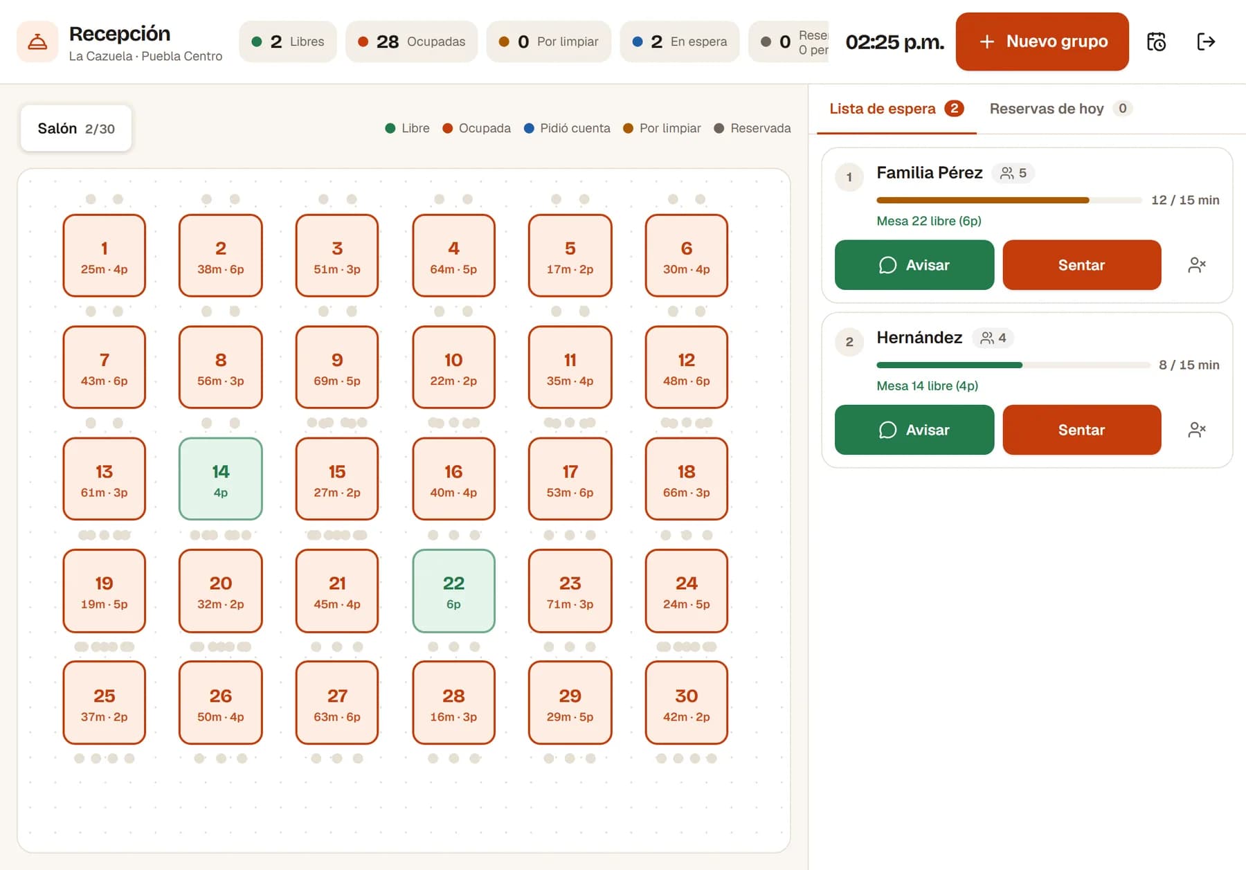Notify Hernández with Avisar
Image resolution: width=1246 pixels, height=870 pixels.
click(x=914, y=430)
